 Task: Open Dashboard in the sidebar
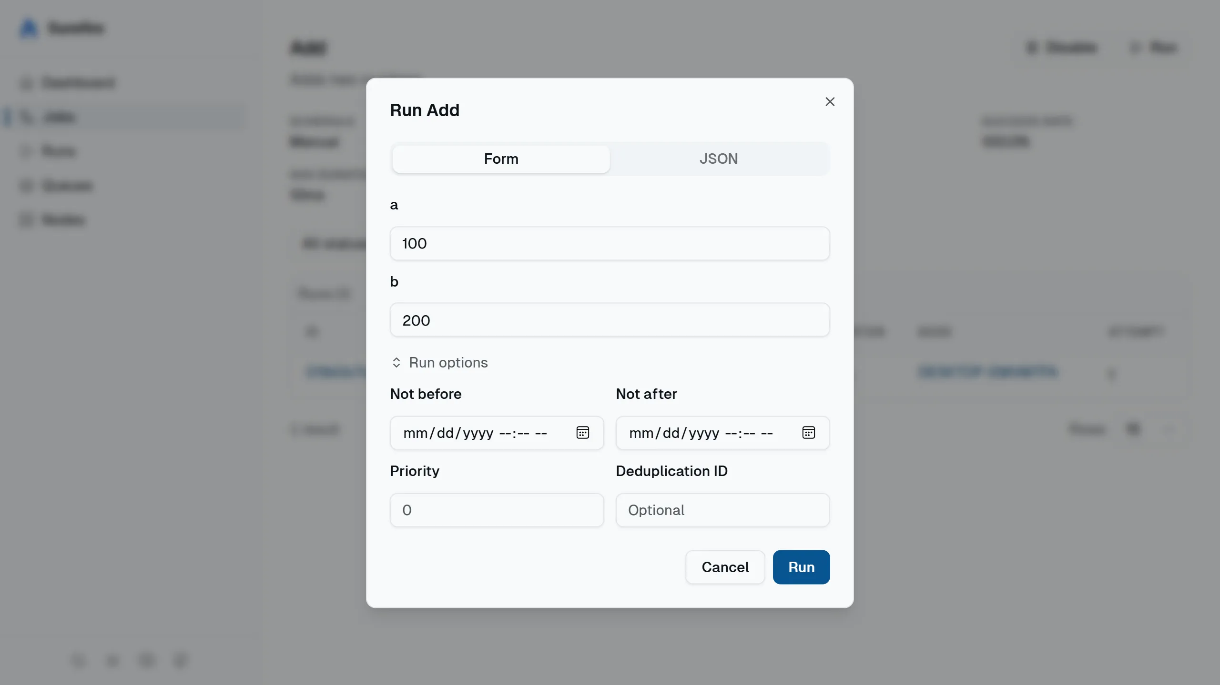pyautogui.click(x=78, y=83)
